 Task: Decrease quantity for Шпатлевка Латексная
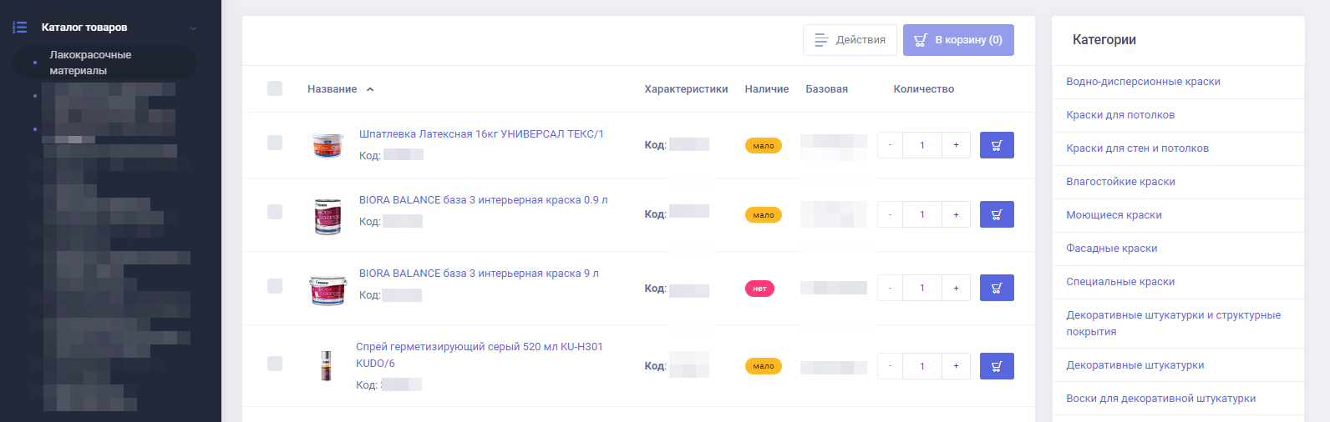pos(890,145)
